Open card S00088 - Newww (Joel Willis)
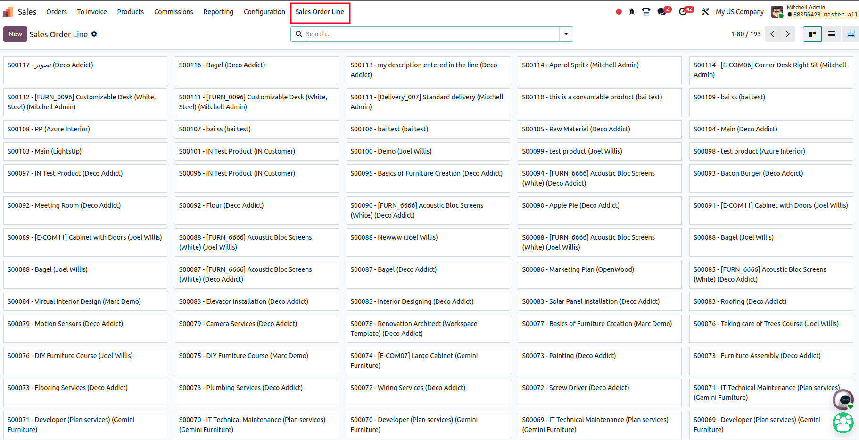 click(428, 243)
